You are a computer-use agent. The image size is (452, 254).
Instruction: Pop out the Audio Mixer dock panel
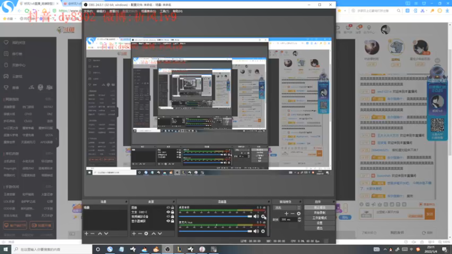[x=269, y=202]
